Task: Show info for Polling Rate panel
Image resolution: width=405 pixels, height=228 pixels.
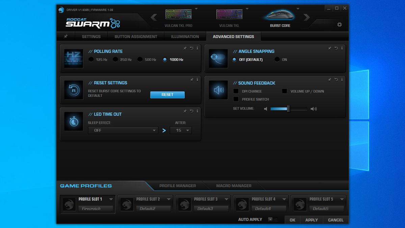Action: tap(197, 48)
